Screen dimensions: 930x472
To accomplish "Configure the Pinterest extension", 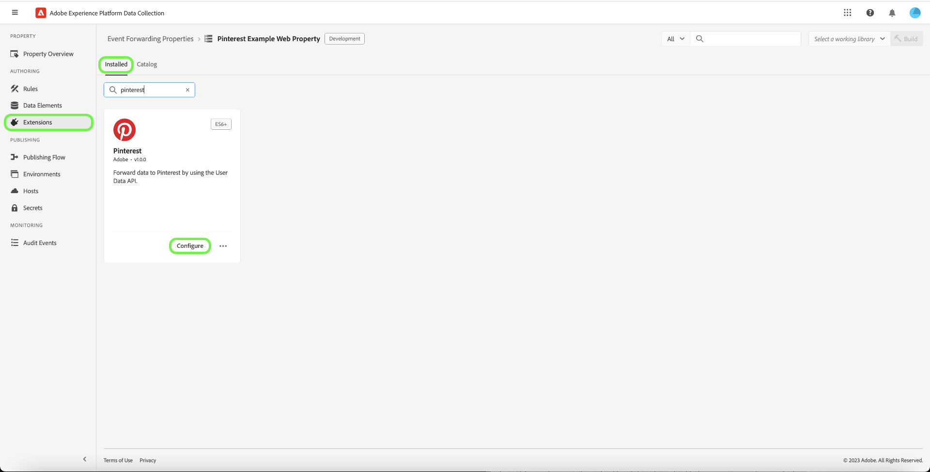I will tap(190, 246).
